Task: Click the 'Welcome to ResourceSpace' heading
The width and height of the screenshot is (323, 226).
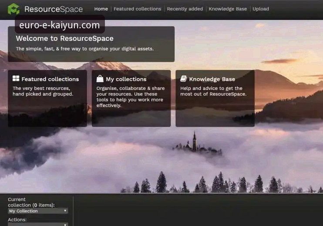Action: [x=65, y=38]
